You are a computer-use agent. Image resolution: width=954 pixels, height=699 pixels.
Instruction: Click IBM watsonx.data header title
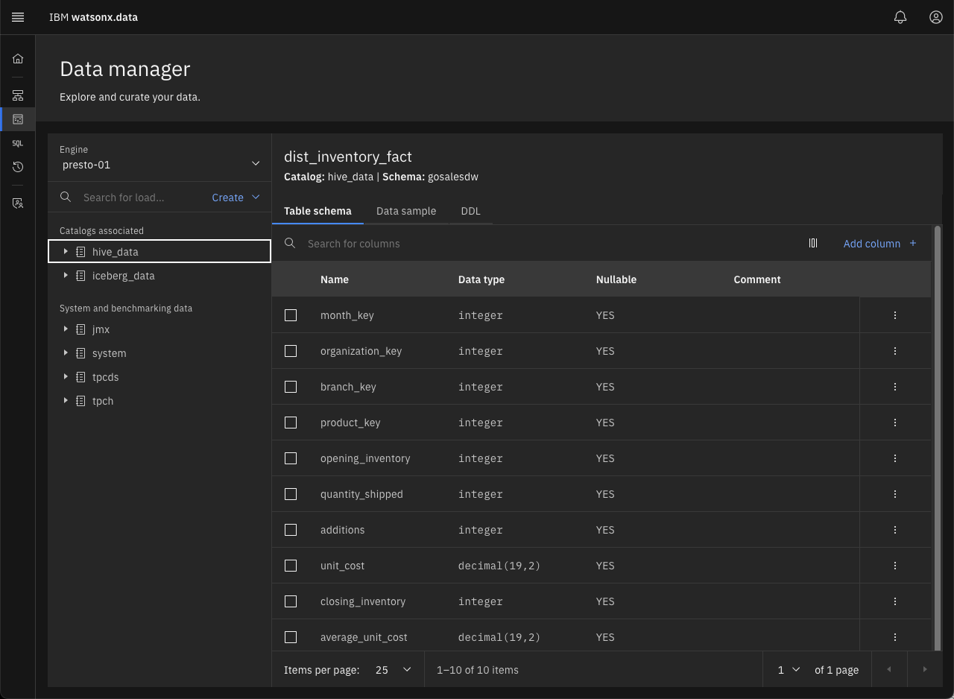point(93,17)
